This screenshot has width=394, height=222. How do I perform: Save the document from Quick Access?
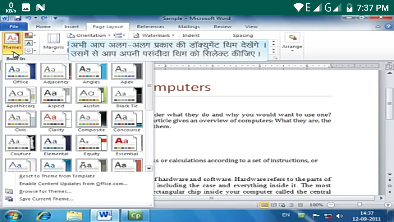pos(17,18)
